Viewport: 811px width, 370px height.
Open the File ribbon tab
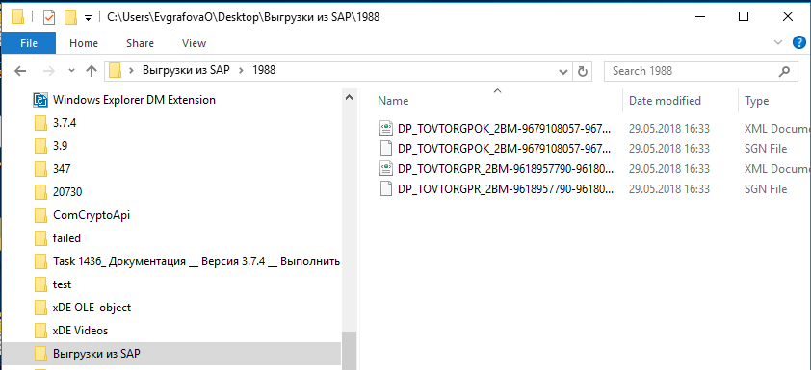tap(29, 43)
